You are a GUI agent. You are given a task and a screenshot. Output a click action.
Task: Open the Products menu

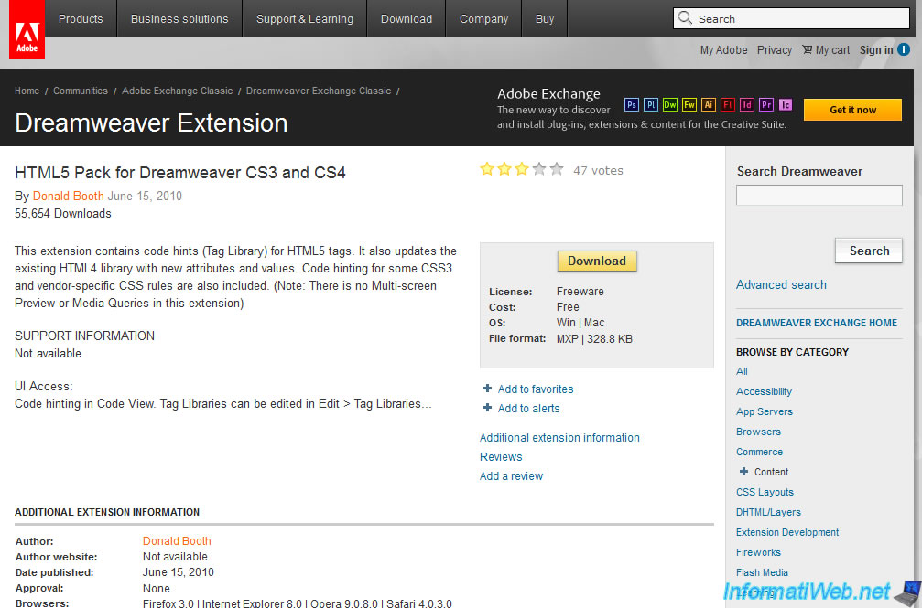click(x=81, y=19)
